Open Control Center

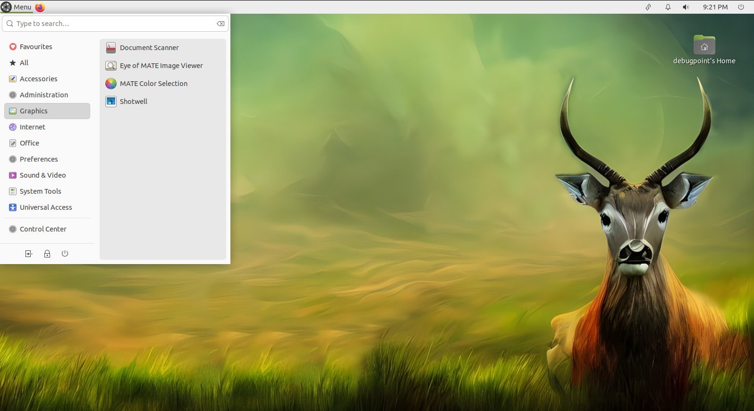47,229
